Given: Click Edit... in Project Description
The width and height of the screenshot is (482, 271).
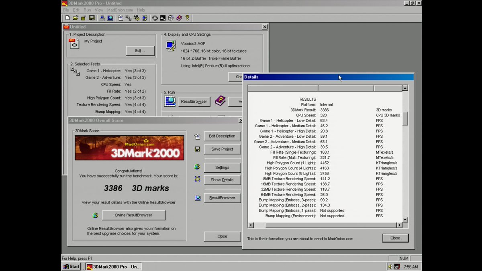Looking at the screenshot, I should 140,51.
